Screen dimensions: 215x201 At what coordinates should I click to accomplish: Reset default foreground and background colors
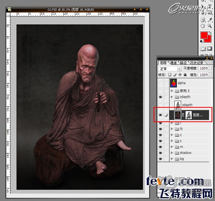[x=201, y=41]
